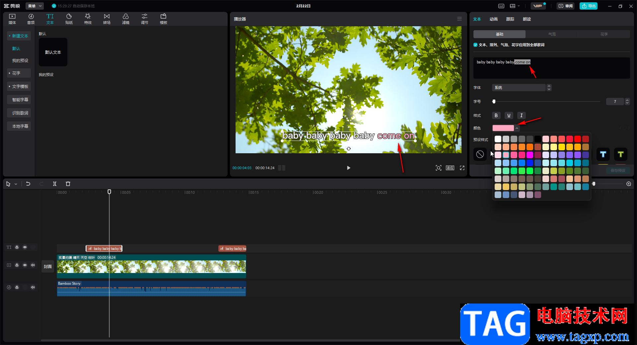
Task: Add the 默认文本 default text thumbnail
Action: coord(53,52)
